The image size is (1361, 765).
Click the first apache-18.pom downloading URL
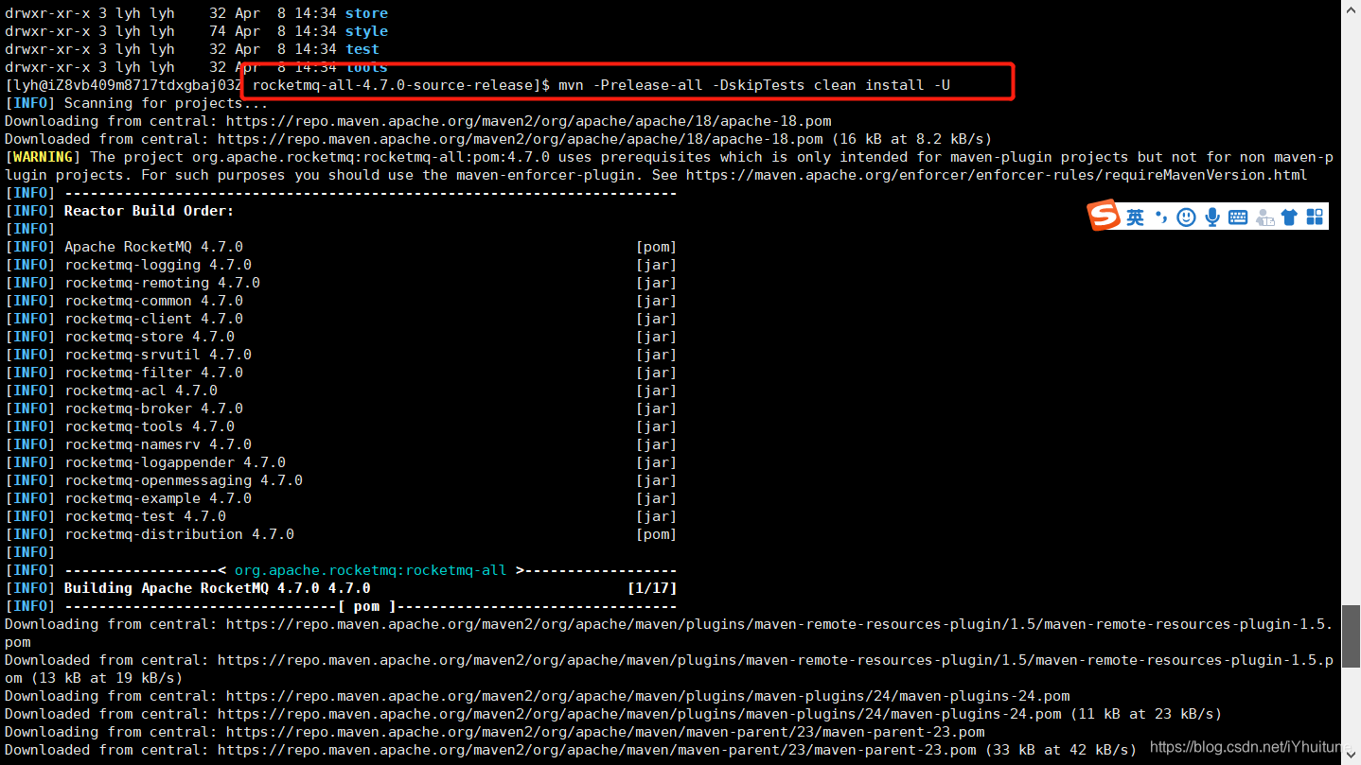(x=529, y=121)
